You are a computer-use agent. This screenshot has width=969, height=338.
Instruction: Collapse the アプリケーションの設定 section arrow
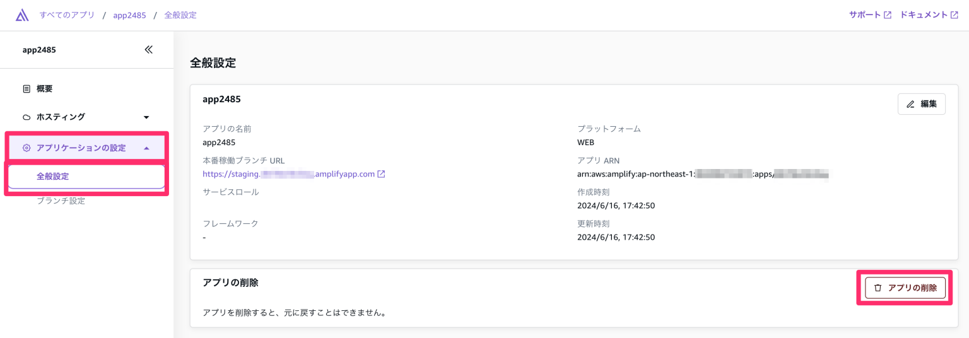coord(146,148)
